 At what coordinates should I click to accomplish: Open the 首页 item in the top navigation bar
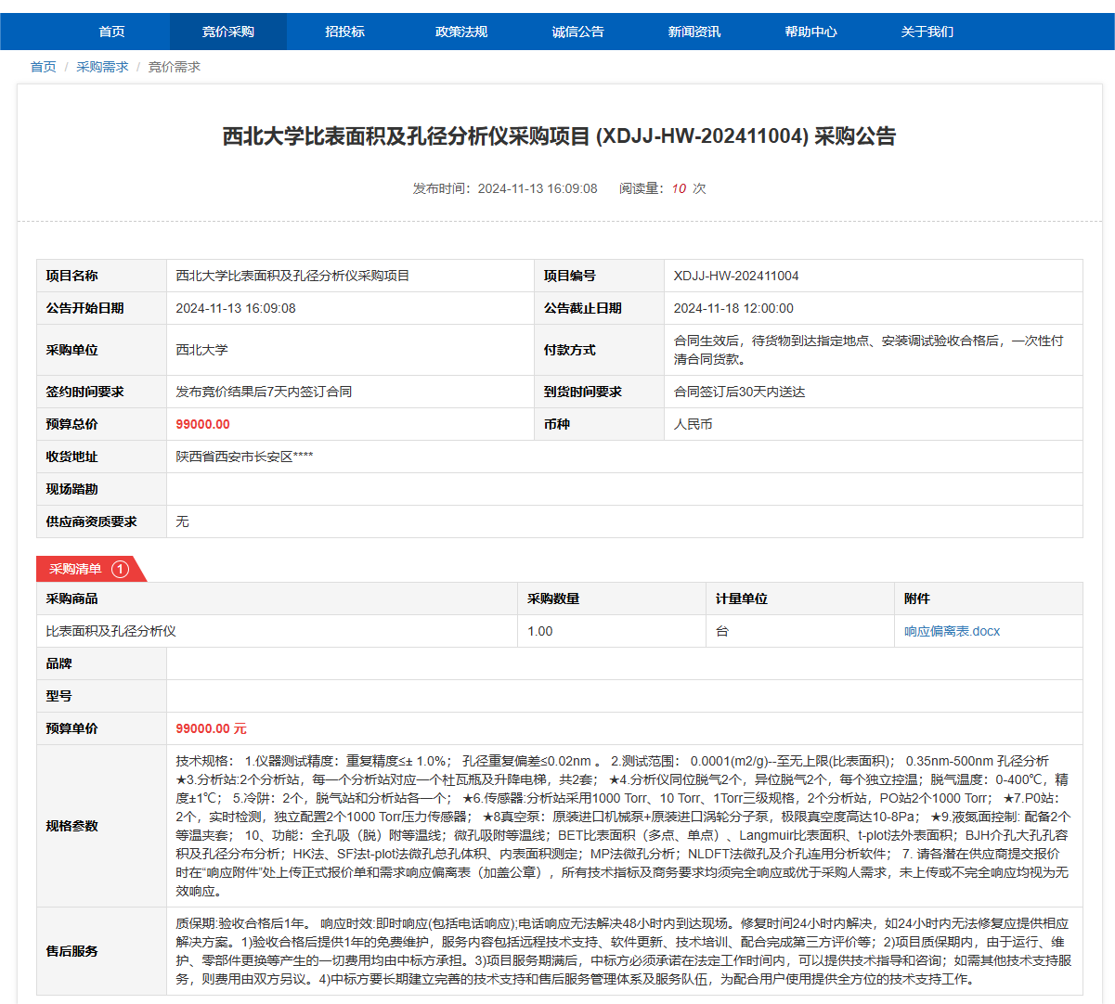click(x=111, y=32)
